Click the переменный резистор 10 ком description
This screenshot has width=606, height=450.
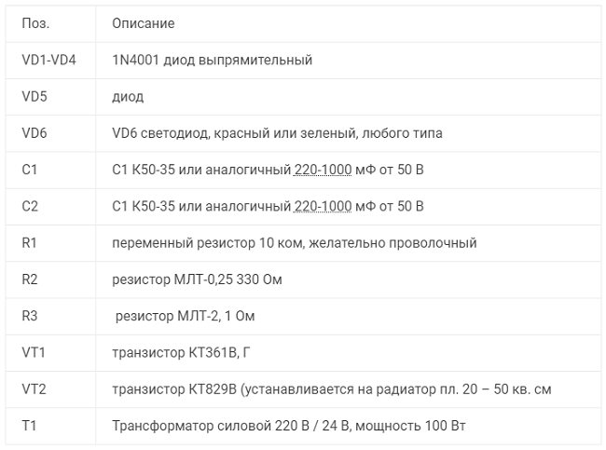tap(294, 243)
